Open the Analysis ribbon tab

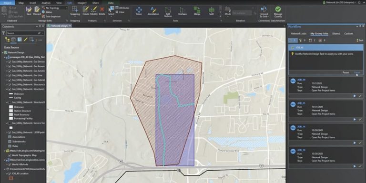tap(46, 3)
